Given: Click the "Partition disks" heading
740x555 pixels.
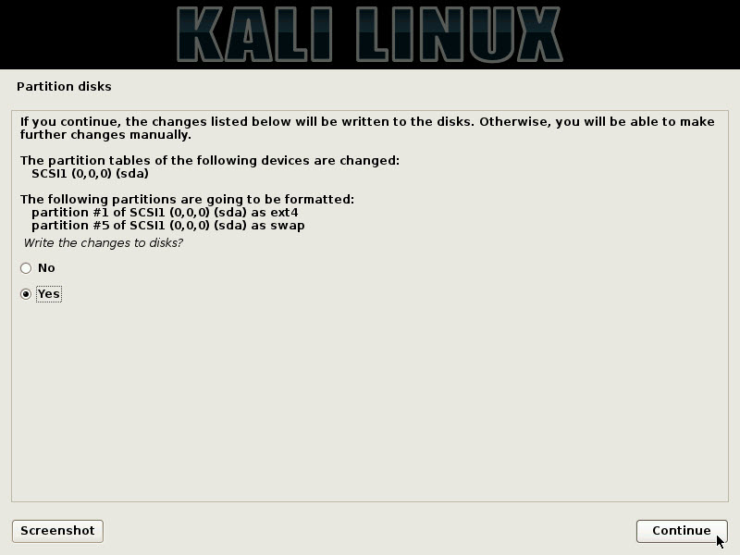Looking at the screenshot, I should 64,87.
